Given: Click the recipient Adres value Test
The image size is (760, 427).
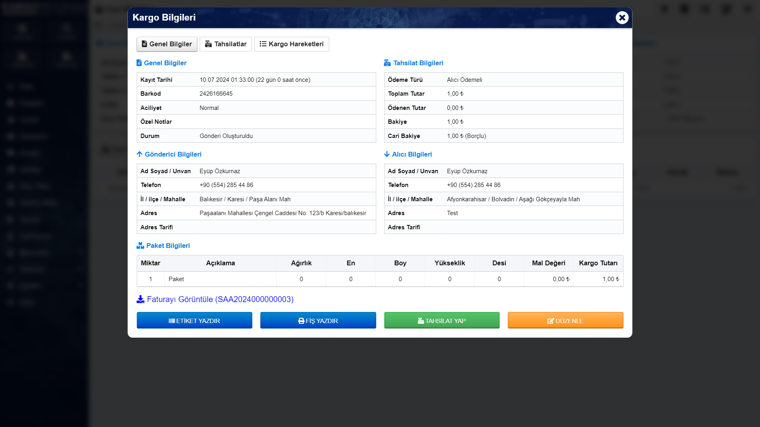Looking at the screenshot, I should click(x=452, y=213).
